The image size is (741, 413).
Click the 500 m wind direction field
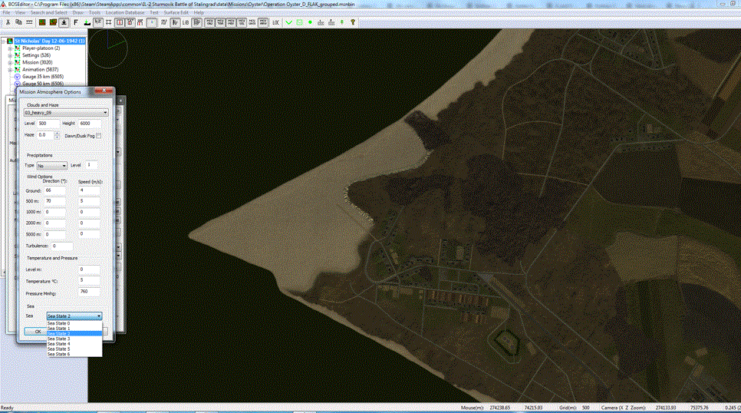(x=55, y=202)
